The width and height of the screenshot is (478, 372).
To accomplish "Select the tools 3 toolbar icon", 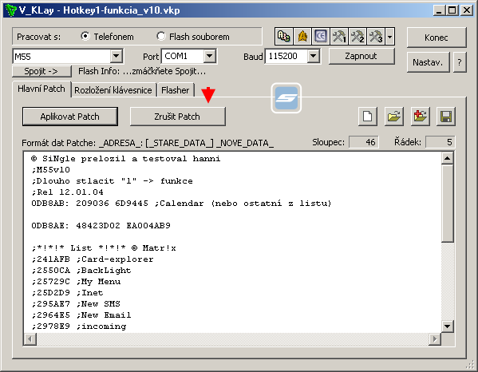I will [x=376, y=37].
